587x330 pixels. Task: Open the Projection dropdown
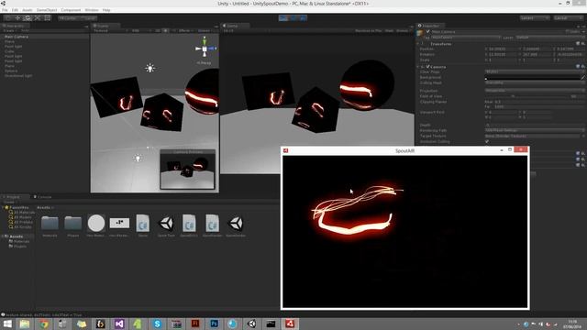(x=534, y=91)
